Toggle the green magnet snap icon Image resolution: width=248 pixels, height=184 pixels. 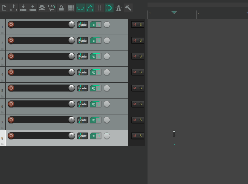109,8
